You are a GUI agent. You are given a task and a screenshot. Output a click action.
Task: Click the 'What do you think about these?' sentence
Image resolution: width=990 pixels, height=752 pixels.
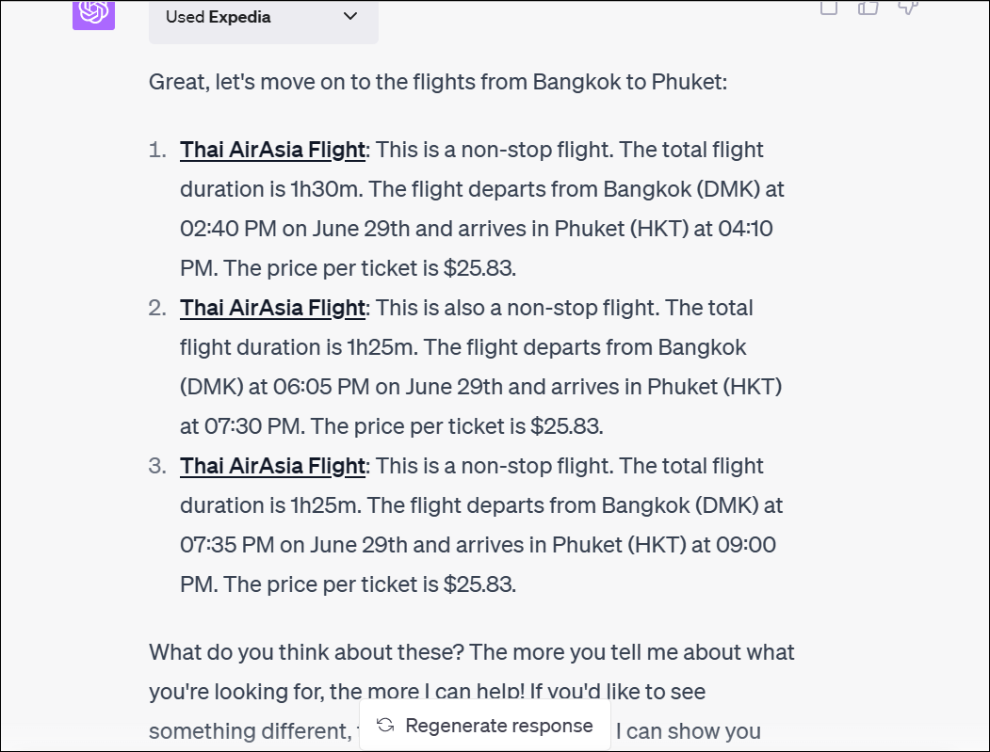point(305,652)
